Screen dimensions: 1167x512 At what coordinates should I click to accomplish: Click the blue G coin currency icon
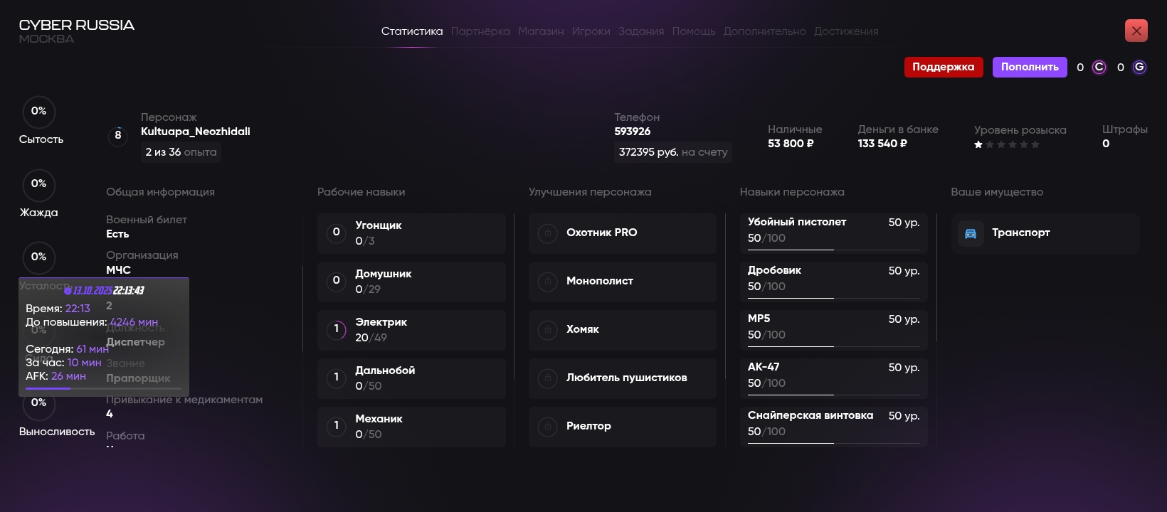point(1139,68)
